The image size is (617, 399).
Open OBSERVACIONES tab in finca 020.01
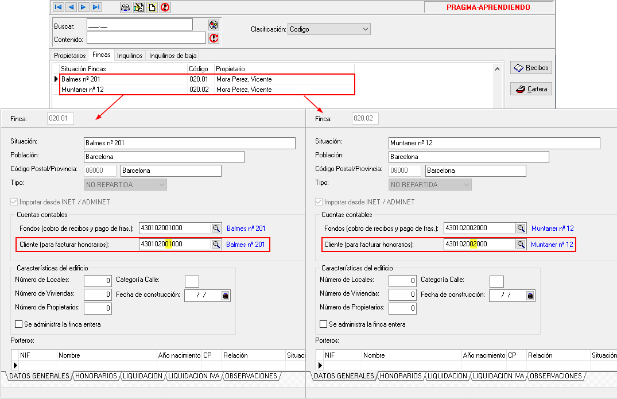[251, 376]
